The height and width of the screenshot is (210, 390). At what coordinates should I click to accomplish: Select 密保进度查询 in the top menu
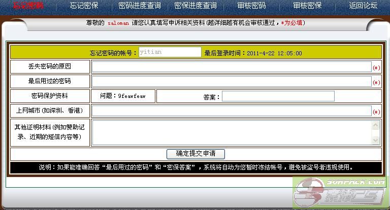(195, 6)
